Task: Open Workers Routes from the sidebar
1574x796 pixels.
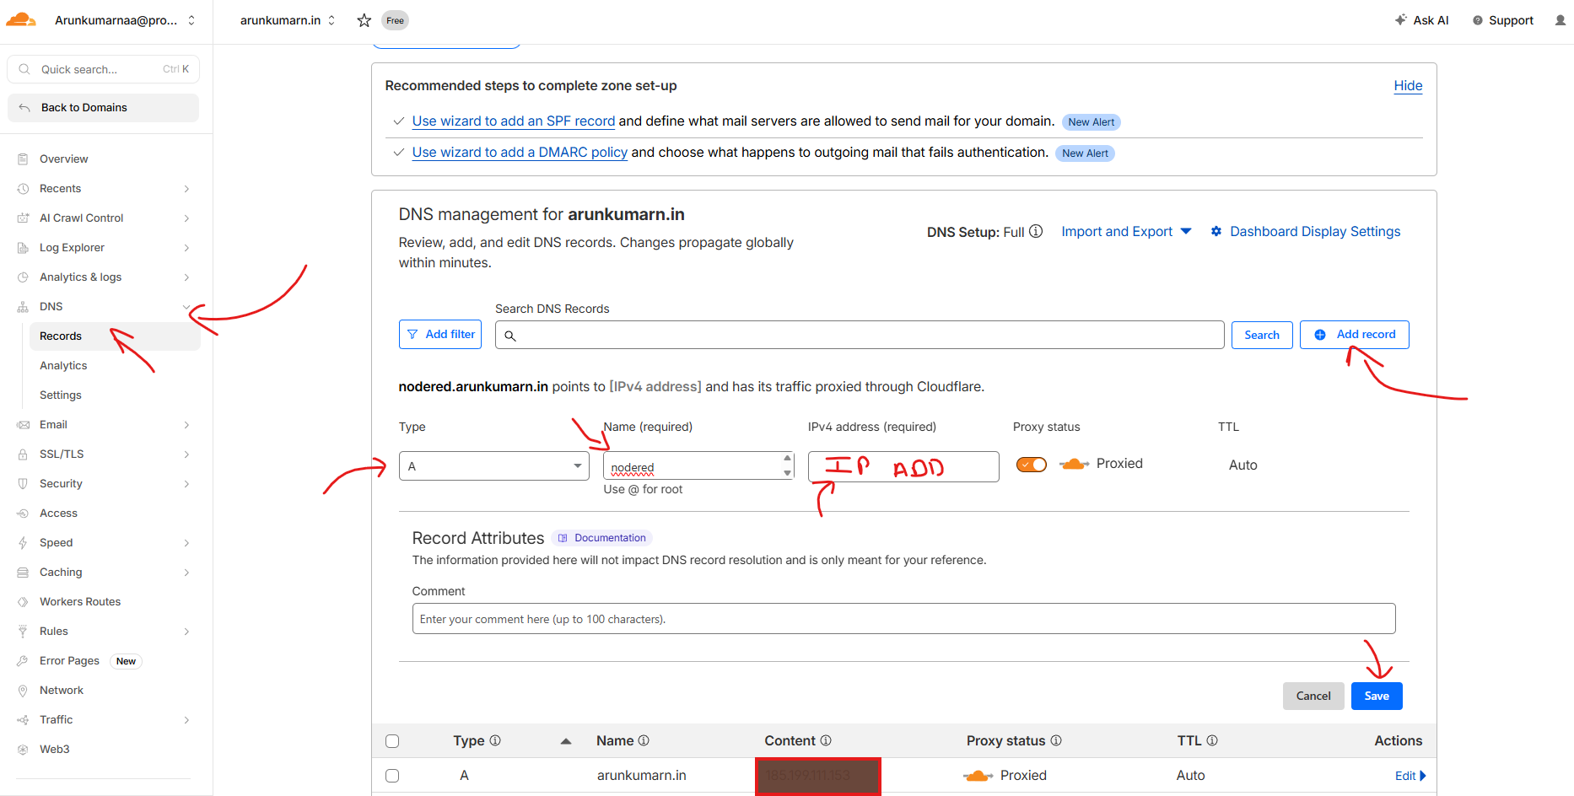Action: coord(80,601)
